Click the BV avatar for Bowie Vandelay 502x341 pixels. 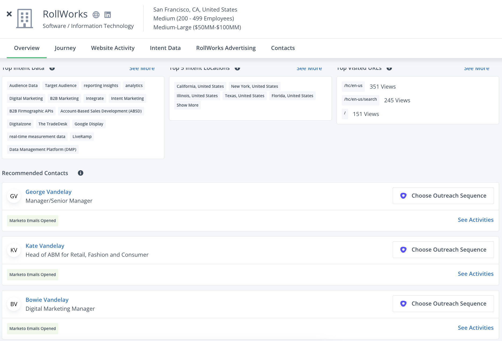coord(14,304)
